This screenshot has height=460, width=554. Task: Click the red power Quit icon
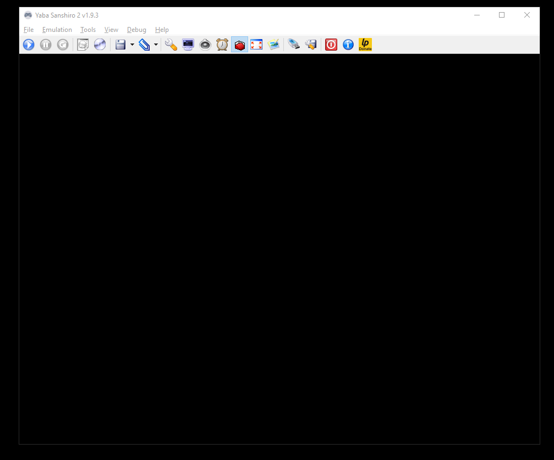[331, 45]
